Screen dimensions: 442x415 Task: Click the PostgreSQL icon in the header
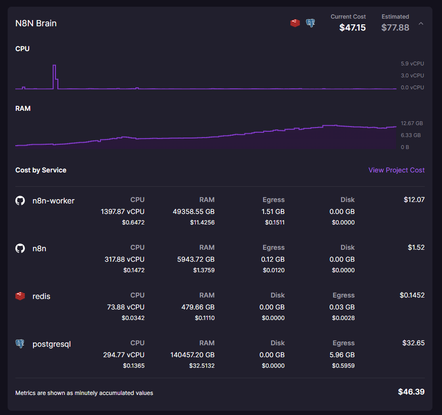pos(310,22)
